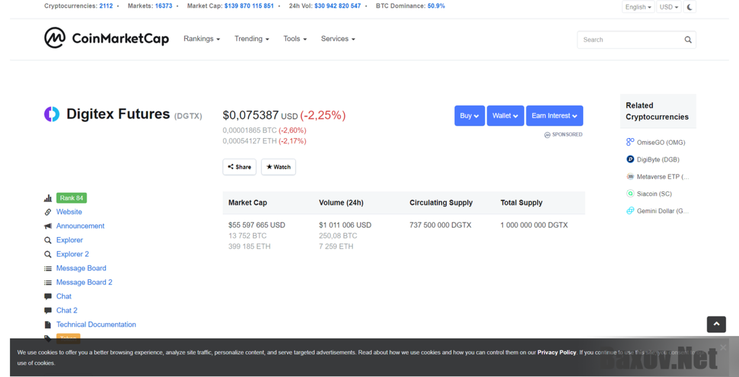Click the Share button
739x377 pixels.
[239, 167]
